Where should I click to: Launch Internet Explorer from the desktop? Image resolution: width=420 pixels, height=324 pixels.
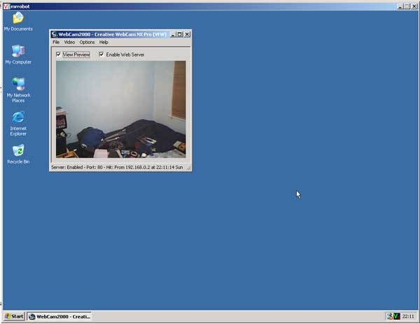(17, 117)
